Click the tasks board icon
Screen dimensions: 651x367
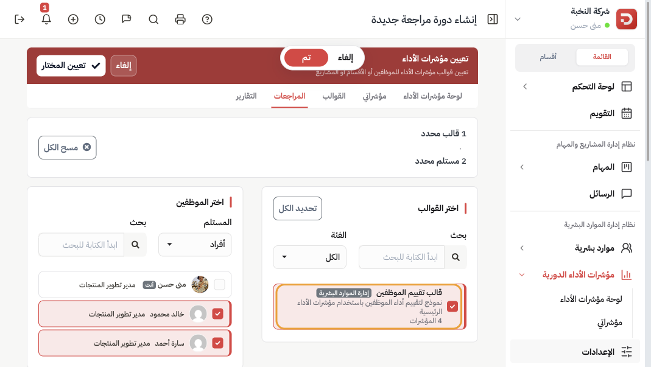coord(627,167)
